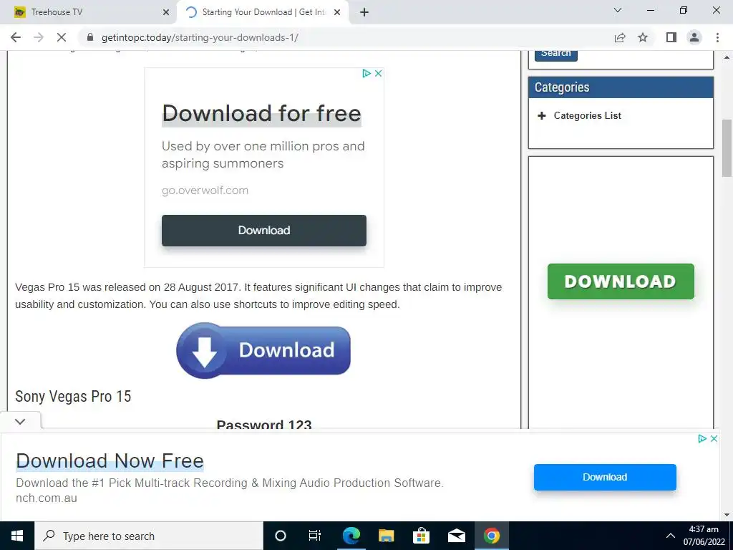733x550 pixels.
Task: Open the Chrome side panel
Action: point(671,37)
